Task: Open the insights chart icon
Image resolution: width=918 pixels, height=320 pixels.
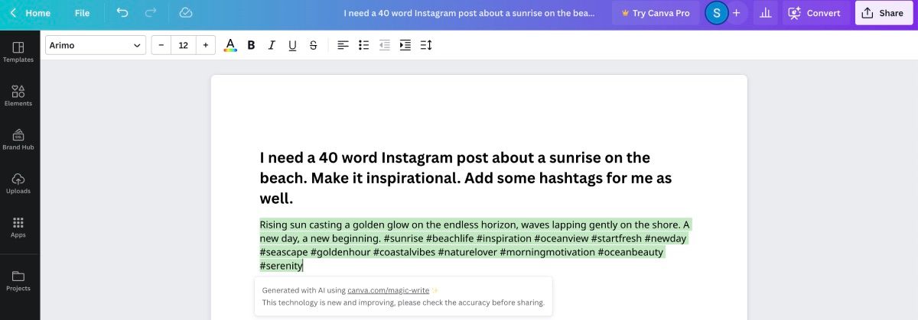Action: pos(765,13)
